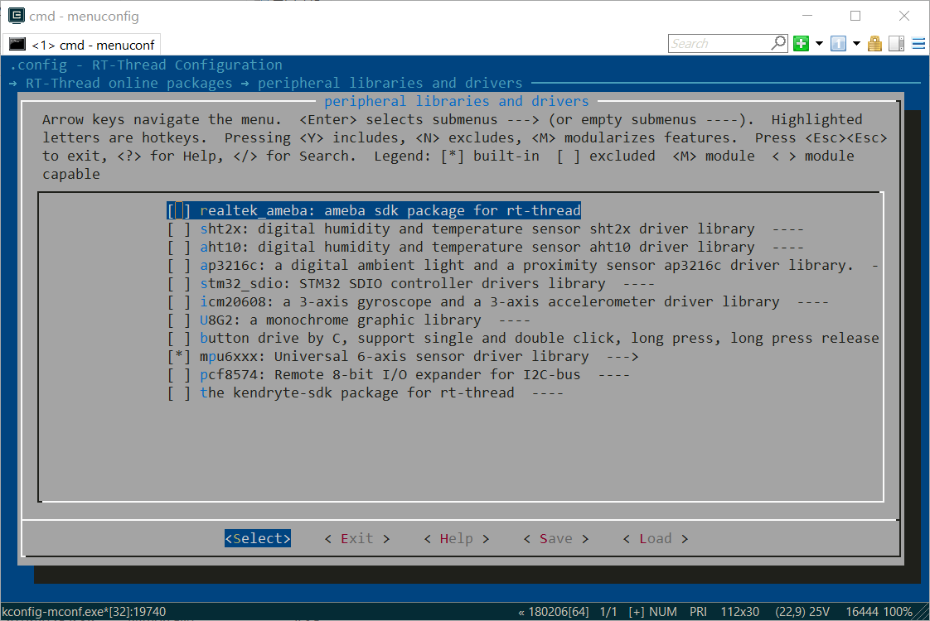Open the mpu6xxx submenu arrow --->
This screenshot has height=621, width=930.
[622, 357]
